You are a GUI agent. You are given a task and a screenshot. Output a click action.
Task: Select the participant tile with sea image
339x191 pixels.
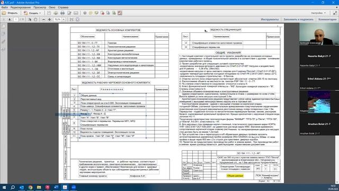click(319, 102)
